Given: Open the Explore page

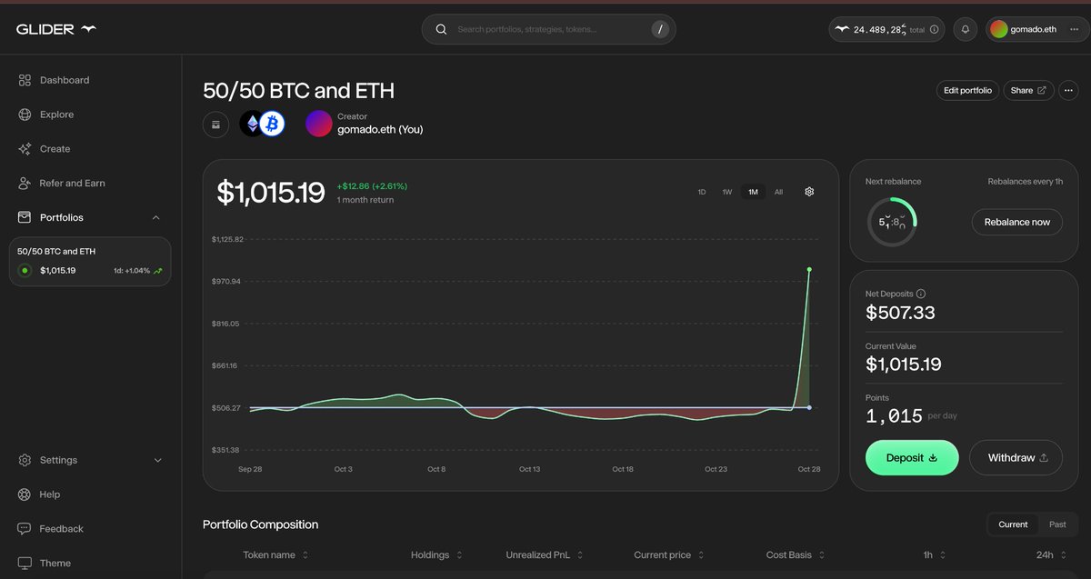Looking at the screenshot, I should 56,115.
